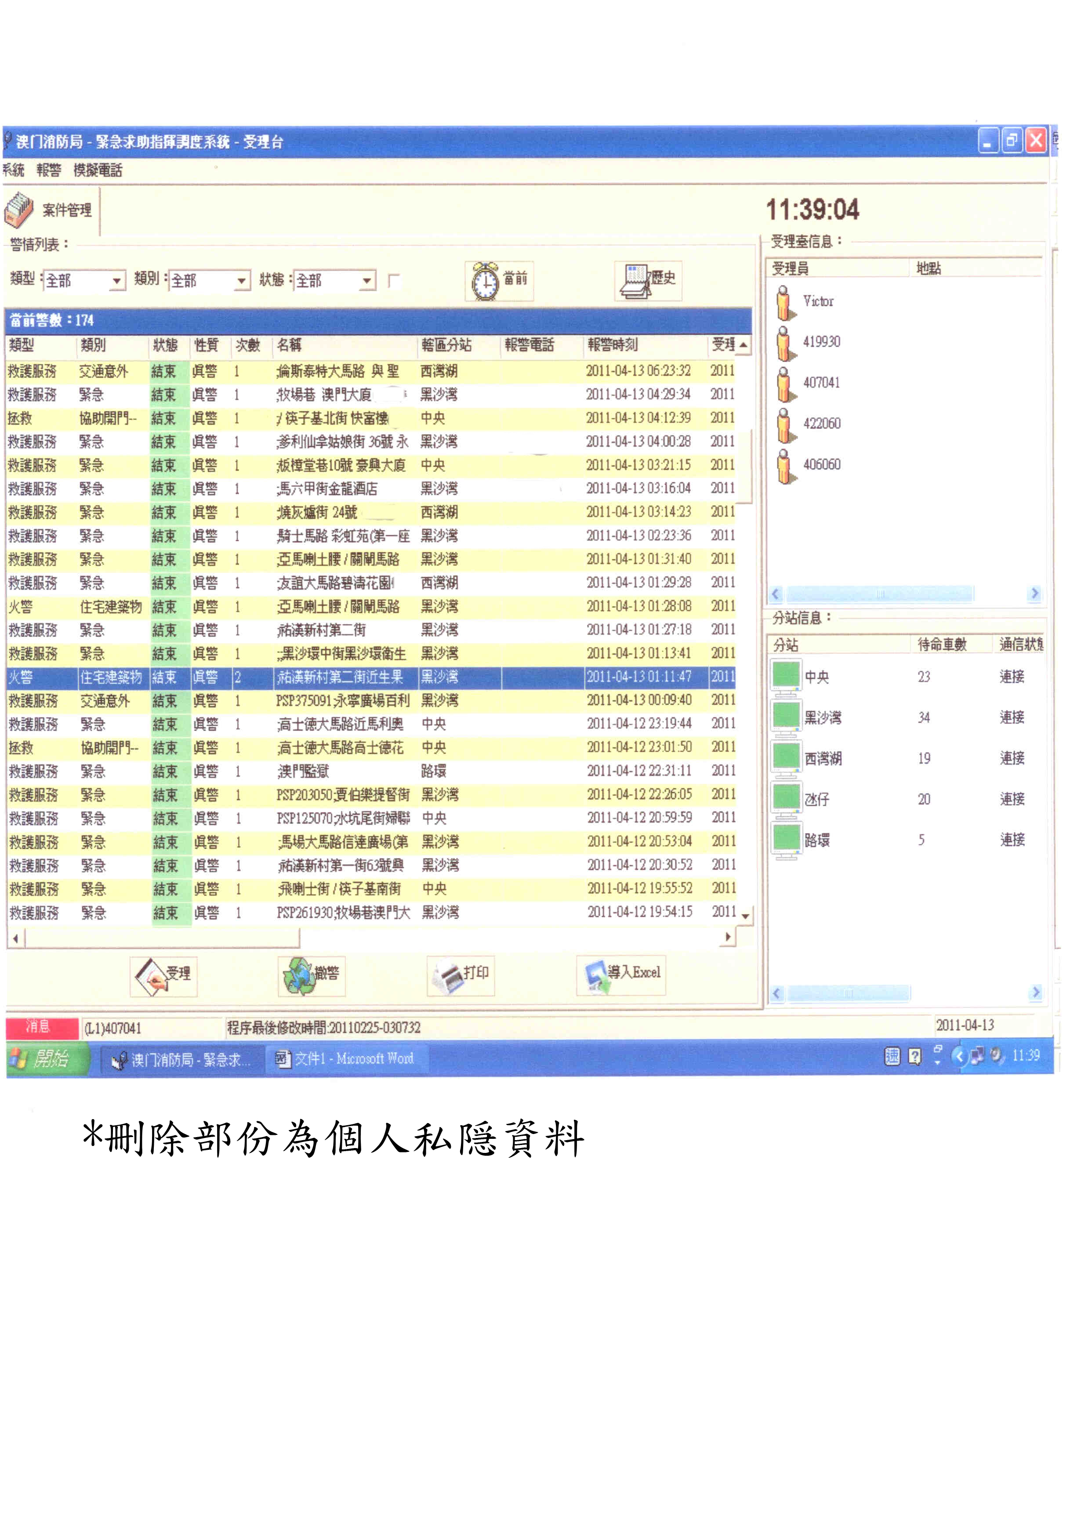Click the 歷史 history calendar icon
This screenshot has height=1529, width=1081.
pyautogui.click(x=635, y=281)
